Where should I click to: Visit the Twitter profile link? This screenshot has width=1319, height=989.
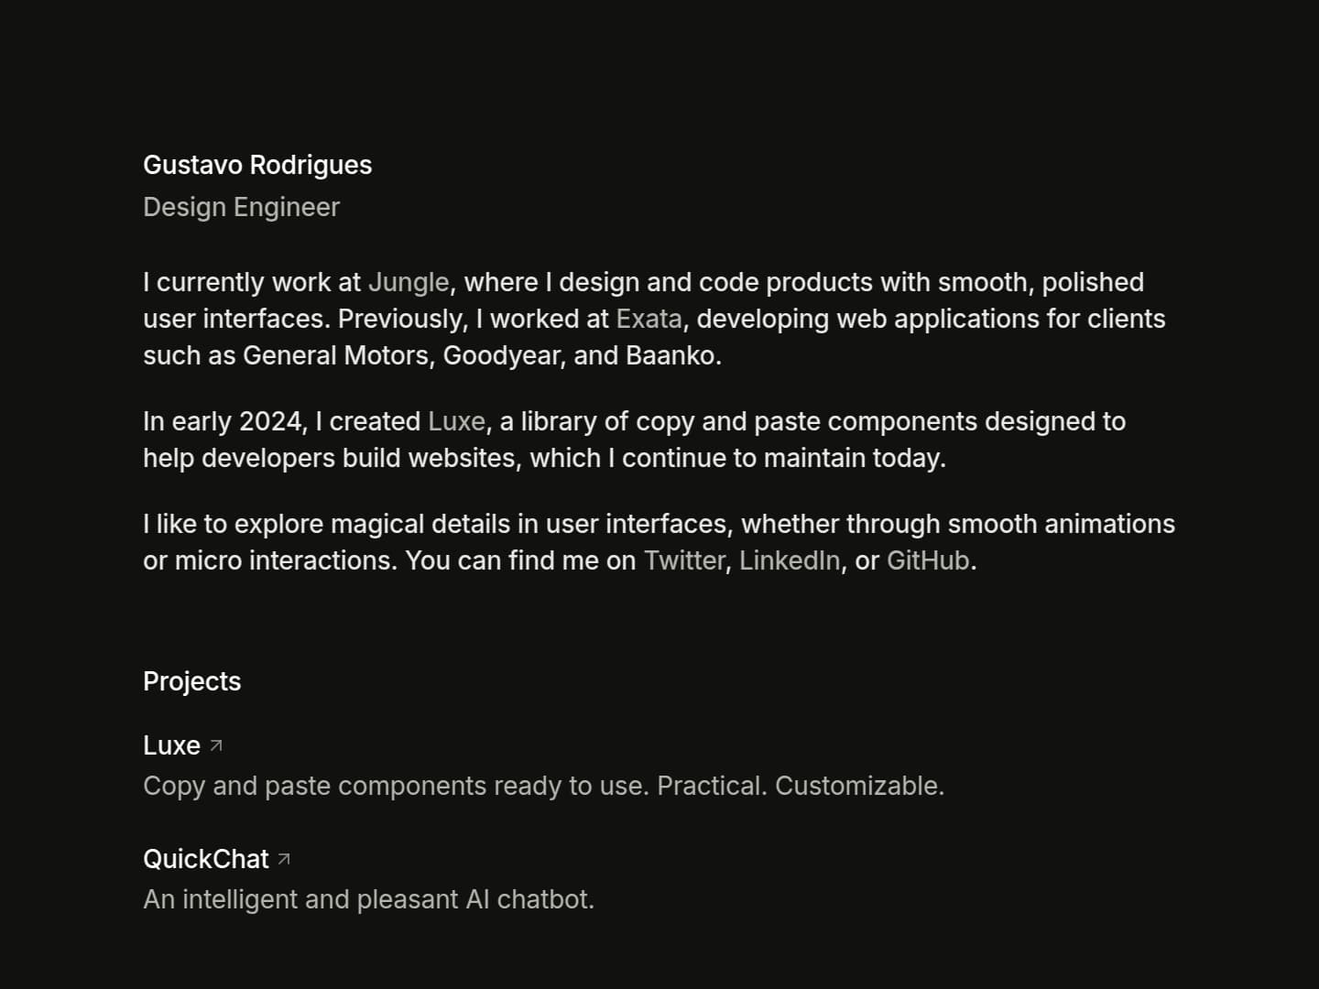pyautogui.click(x=684, y=560)
